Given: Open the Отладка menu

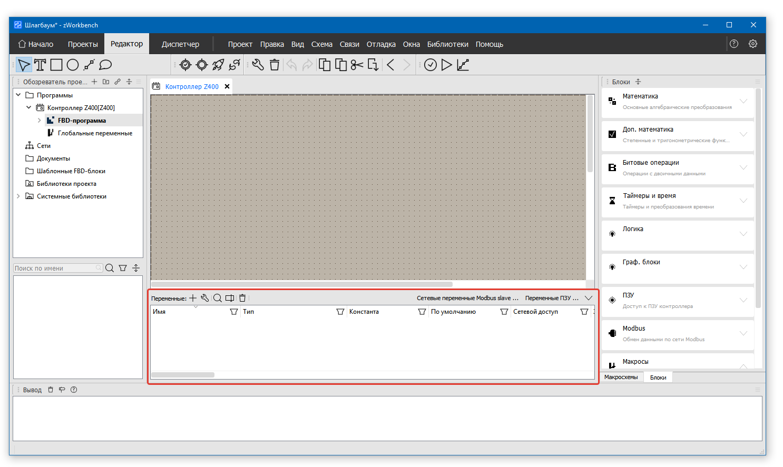Looking at the screenshot, I should coord(381,44).
